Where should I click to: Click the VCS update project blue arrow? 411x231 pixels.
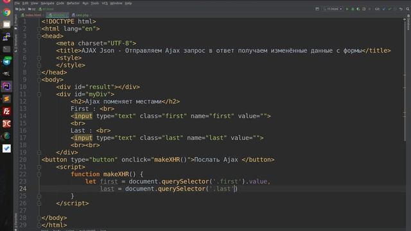point(384,9)
